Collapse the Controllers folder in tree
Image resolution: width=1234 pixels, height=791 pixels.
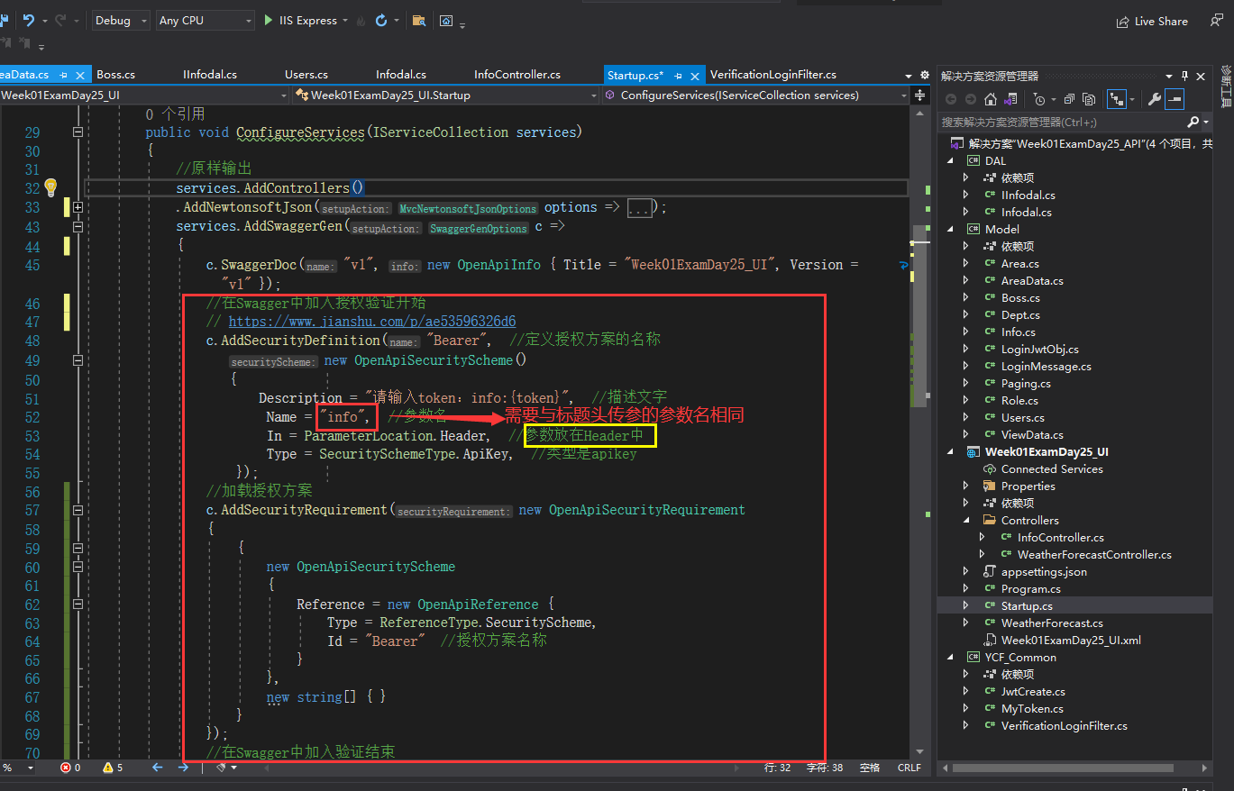tap(965, 521)
